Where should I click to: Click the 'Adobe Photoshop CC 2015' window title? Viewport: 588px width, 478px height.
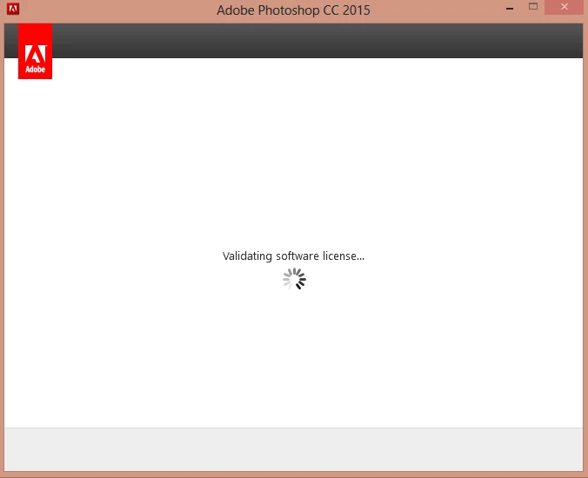tap(293, 10)
